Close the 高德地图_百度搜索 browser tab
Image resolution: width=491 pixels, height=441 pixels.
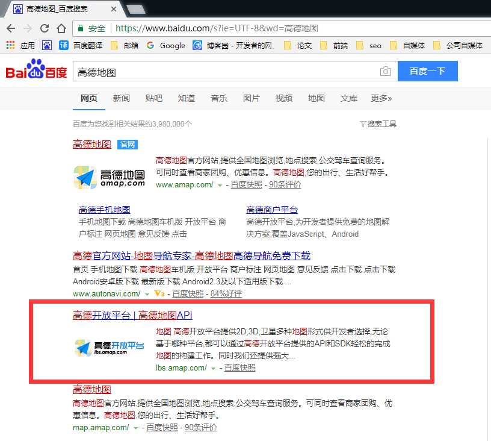pos(114,9)
